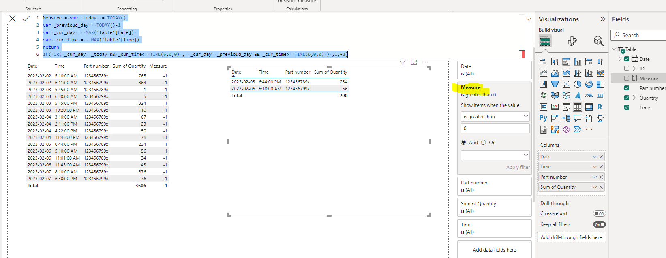Click the Fields pane Search box
This screenshot has width=666, height=258.
click(x=639, y=35)
